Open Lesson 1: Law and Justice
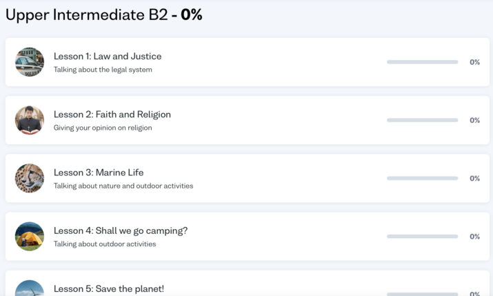This screenshot has width=493, height=296. (x=108, y=57)
